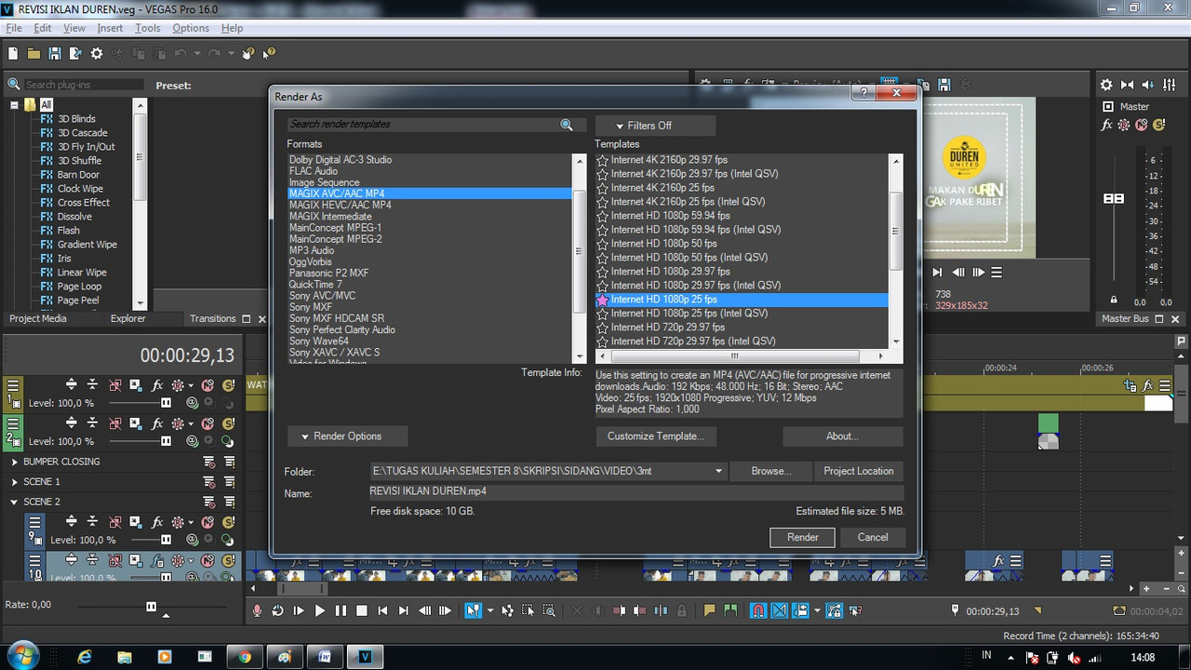Click the Project Location button

point(859,471)
